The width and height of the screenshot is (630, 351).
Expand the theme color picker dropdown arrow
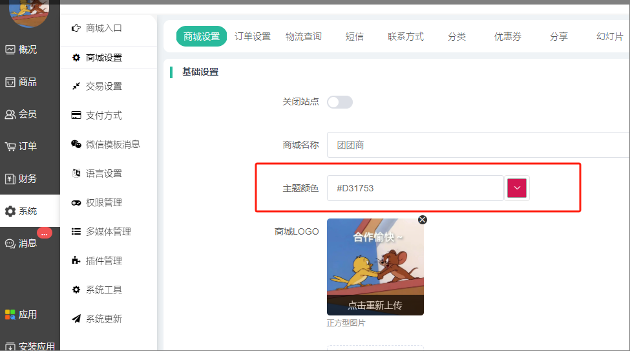click(517, 188)
